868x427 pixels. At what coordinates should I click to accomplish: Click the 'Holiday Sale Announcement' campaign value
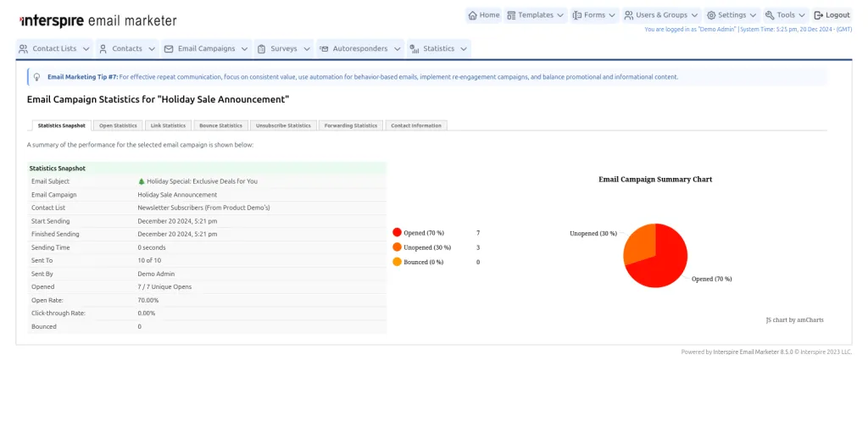tap(177, 195)
